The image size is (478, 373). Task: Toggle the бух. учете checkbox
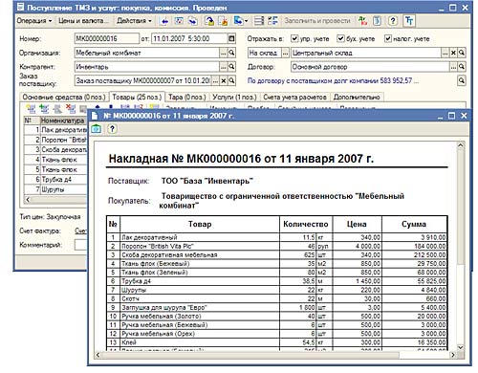[x=340, y=38]
